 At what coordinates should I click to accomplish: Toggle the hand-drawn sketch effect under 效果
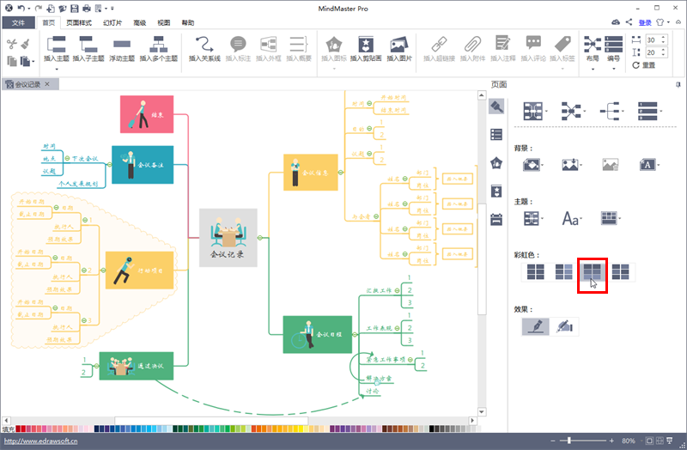(x=564, y=326)
